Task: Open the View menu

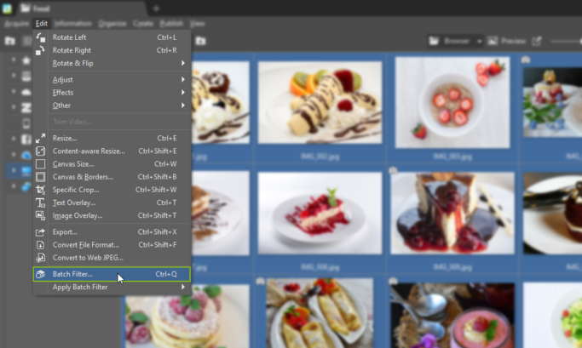Action: click(197, 24)
